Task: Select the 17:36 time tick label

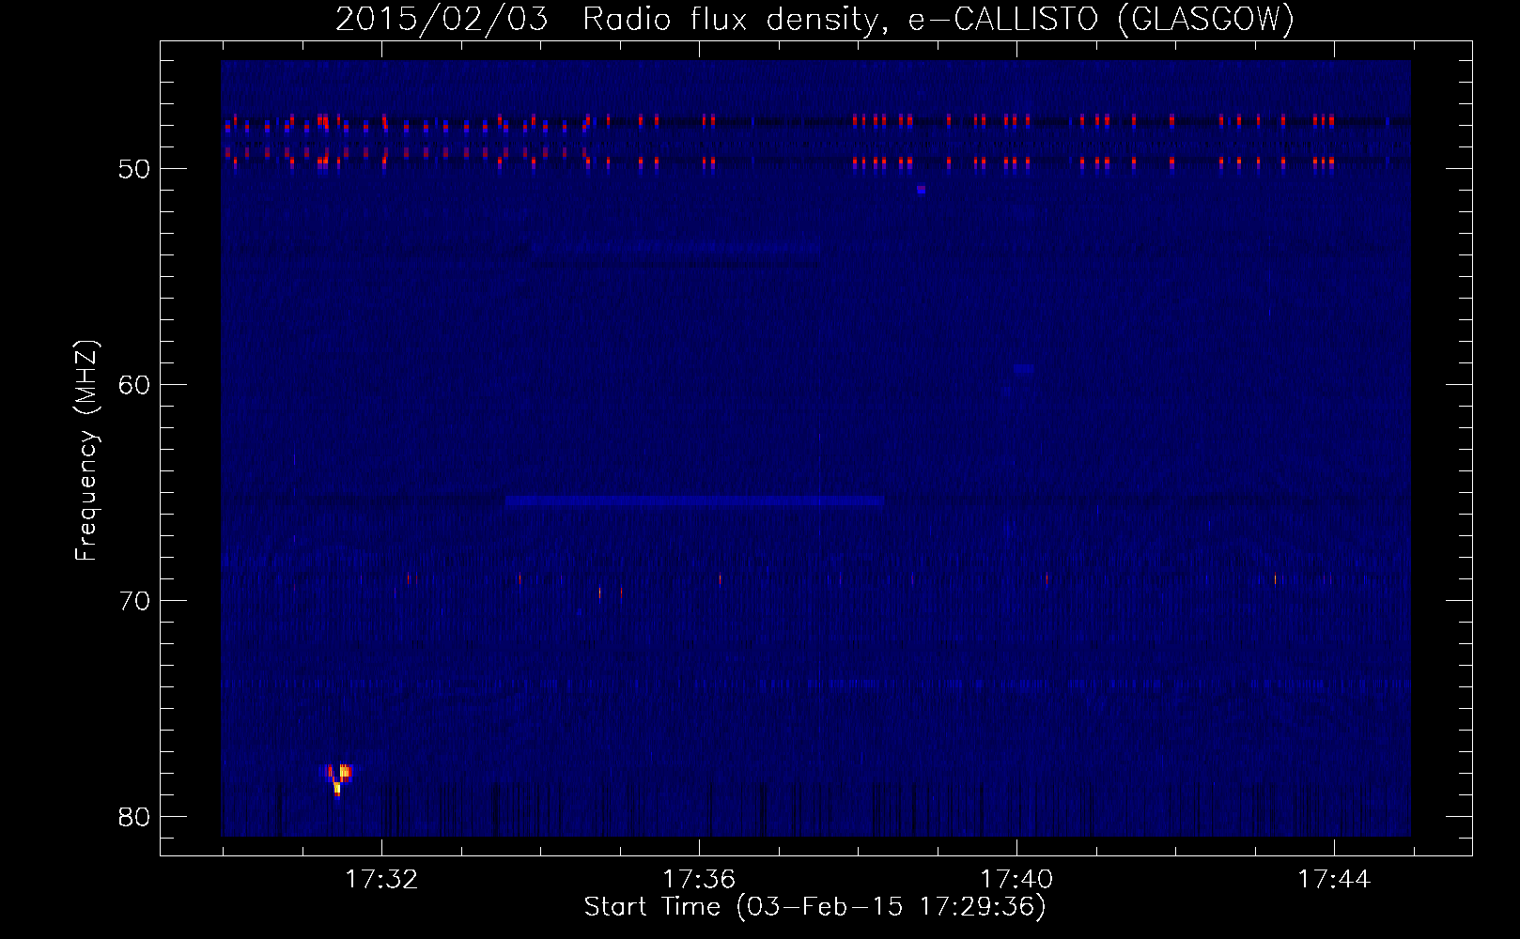Action: [x=699, y=879]
